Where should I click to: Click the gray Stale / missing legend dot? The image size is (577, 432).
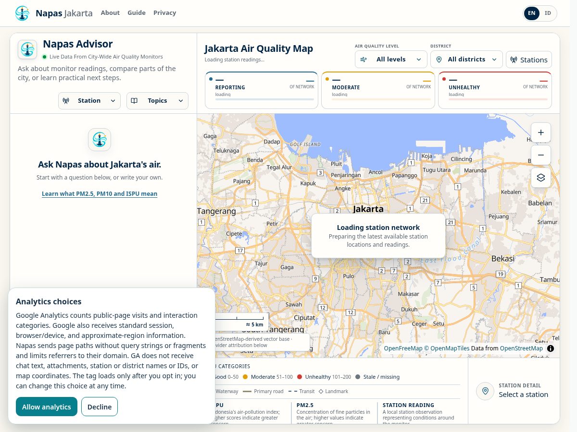tap(358, 377)
